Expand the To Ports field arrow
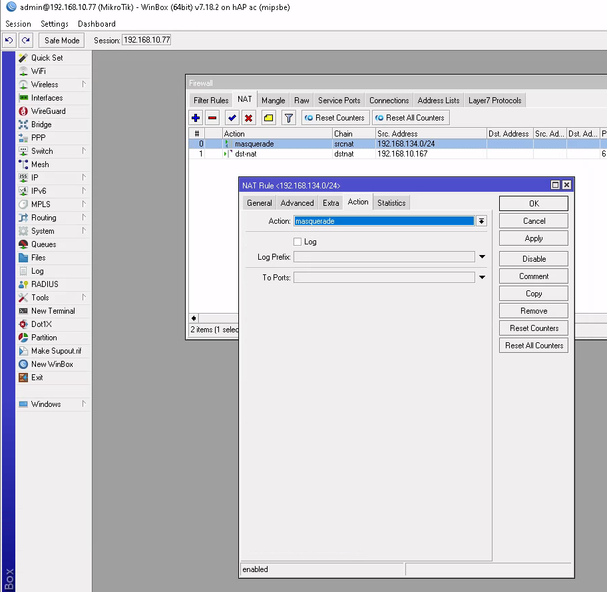Screen dimensions: 607x592 tap(482, 278)
